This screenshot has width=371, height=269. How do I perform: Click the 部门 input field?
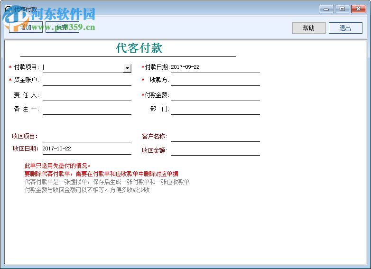215,109
